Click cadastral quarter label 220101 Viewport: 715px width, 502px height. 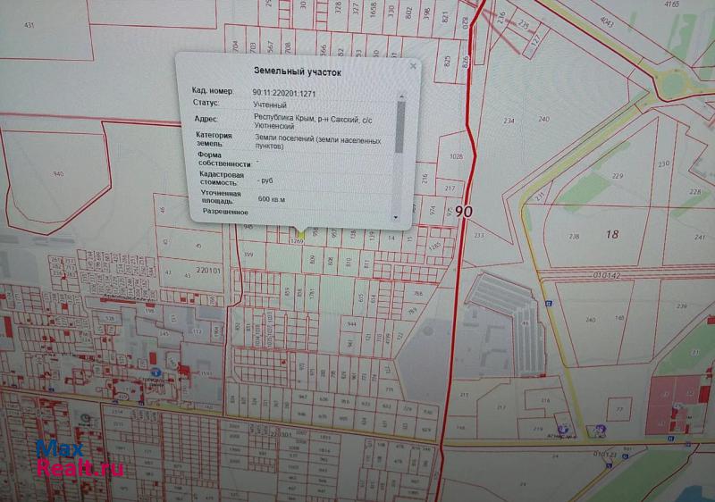tap(207, 267)
